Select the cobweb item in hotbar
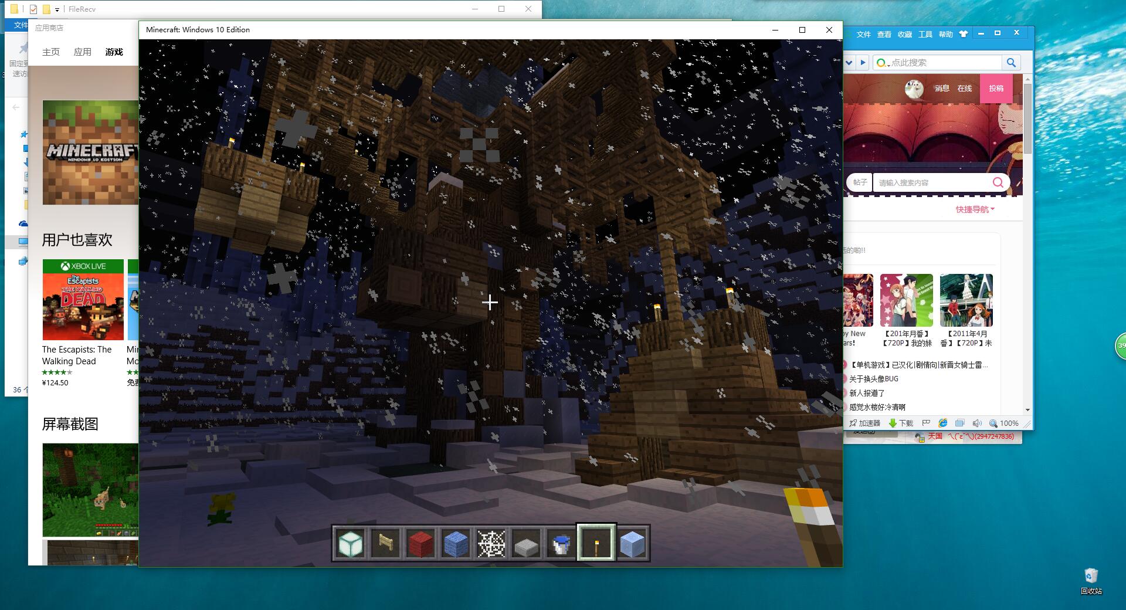 [491, 543]
